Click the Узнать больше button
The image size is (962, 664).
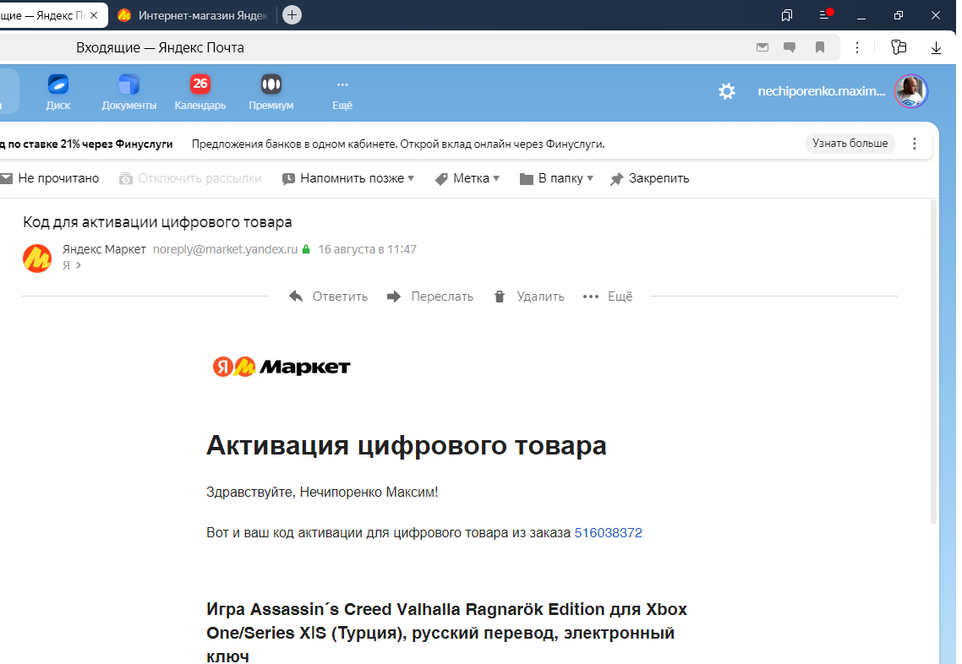850,144
